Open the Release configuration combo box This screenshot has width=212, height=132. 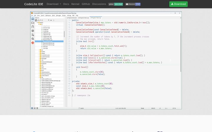pos(50,18)
